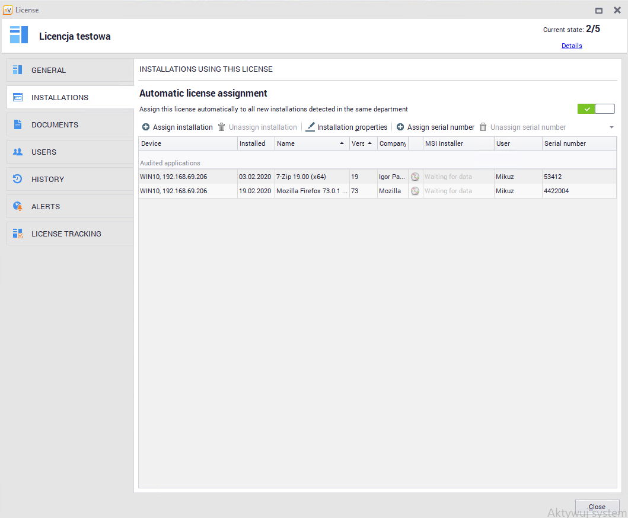Collapse the Audited applications group
Screen dimensions: 628x518
pyautogui.click(x=170, y=163)
